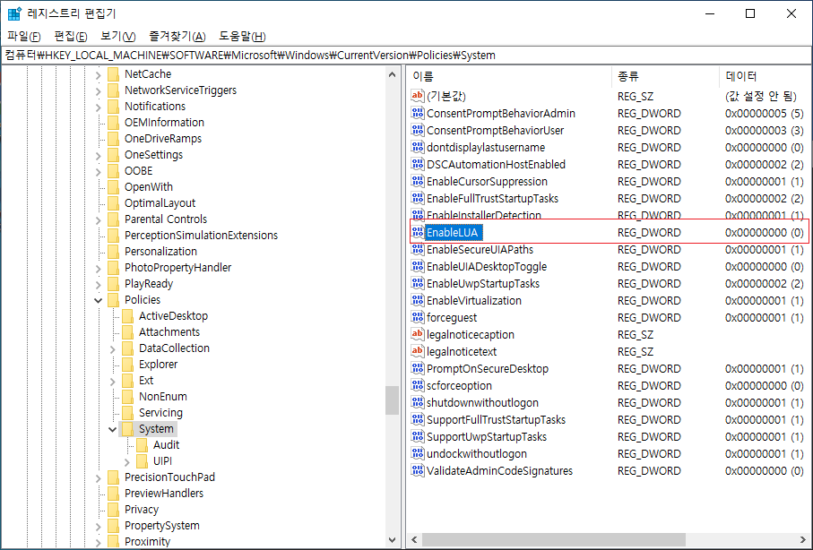Open the 파일(F) menu
The height and width of the screenshot is (550, 813).
click(x=24, y=37)
